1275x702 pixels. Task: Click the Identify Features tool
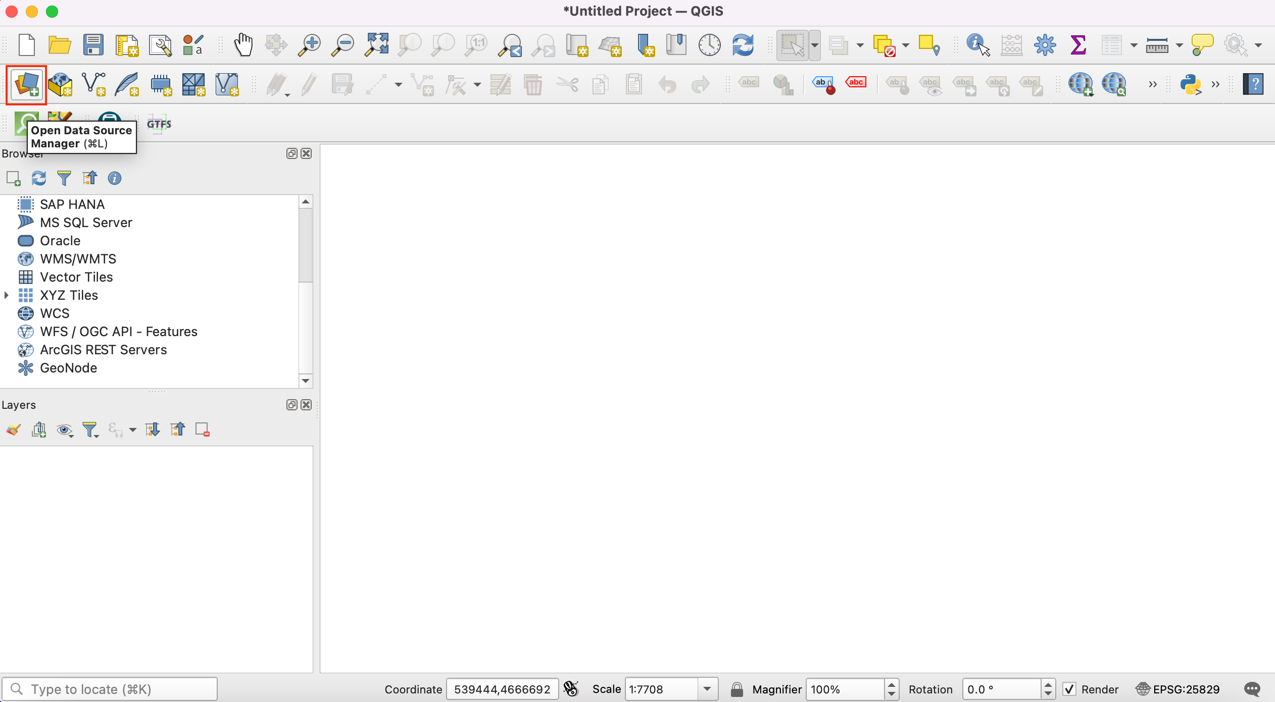tap(977, 45)
